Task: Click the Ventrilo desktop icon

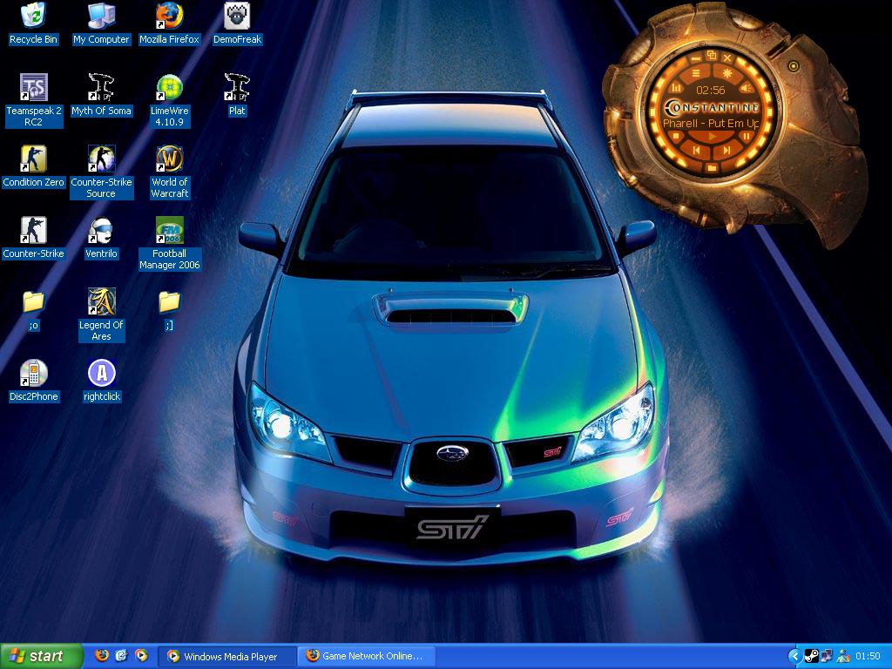Action: point(101,231)
